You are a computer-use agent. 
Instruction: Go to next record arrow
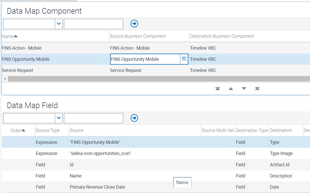(x=244, y=89)
